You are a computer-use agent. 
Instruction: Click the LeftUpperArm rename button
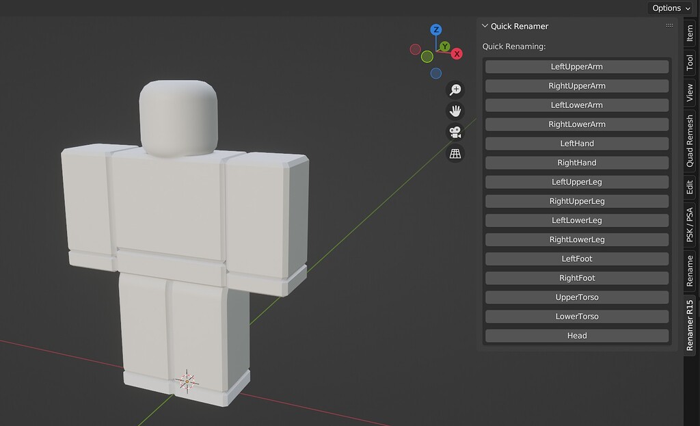tap(577, 66)
